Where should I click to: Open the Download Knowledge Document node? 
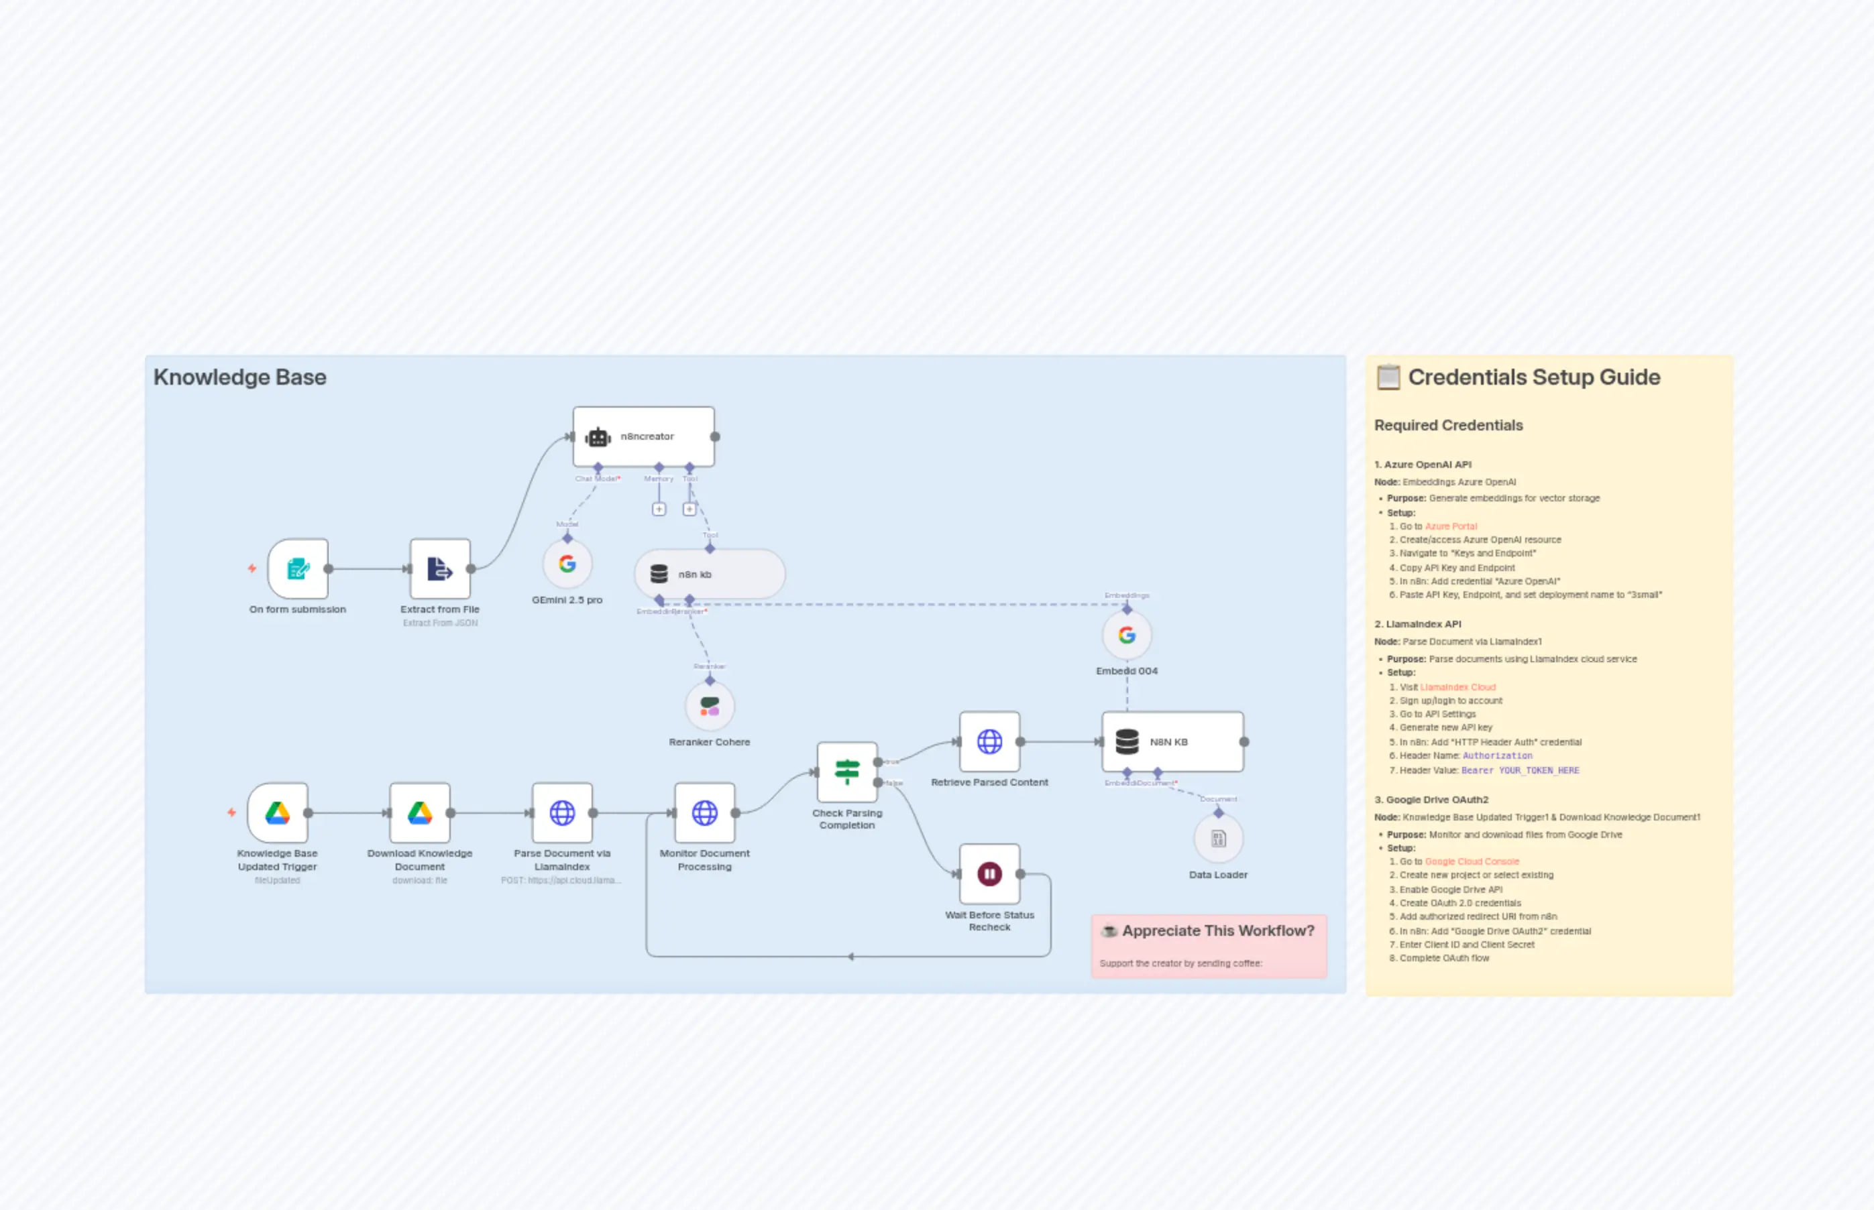pos(420,813)
